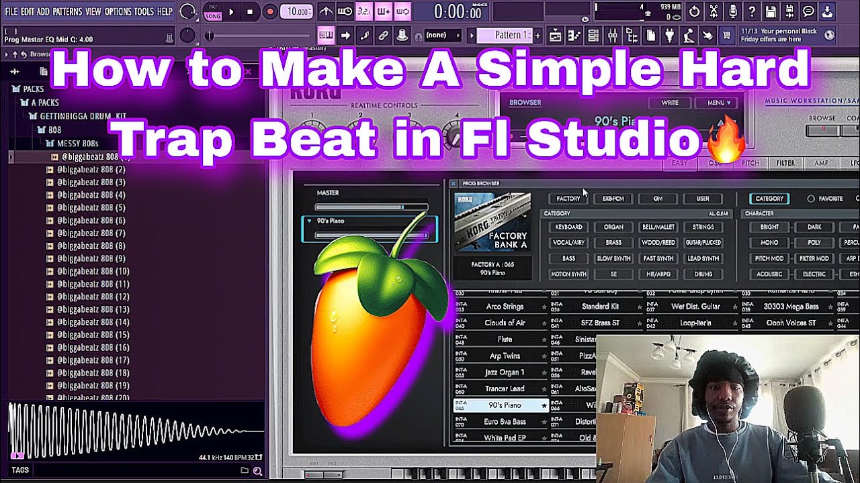Image resolution: width=860 pixels, height=483 pixels.
Task: Open the OPTIONS menu
Action: 118,11
